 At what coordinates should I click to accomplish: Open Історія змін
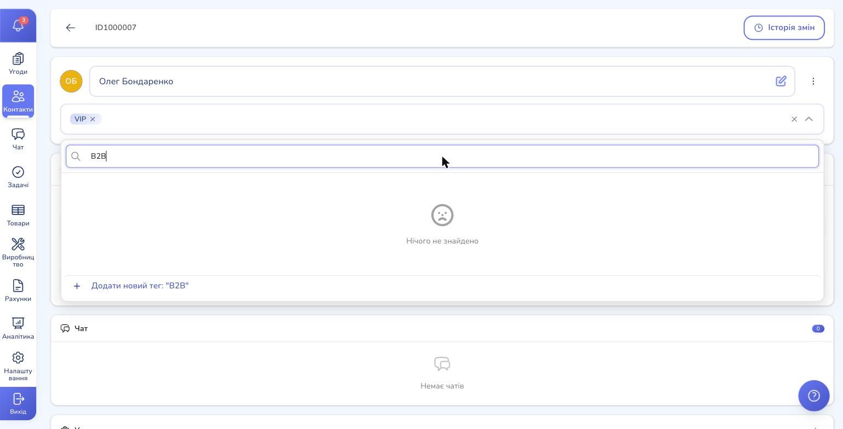784,27
